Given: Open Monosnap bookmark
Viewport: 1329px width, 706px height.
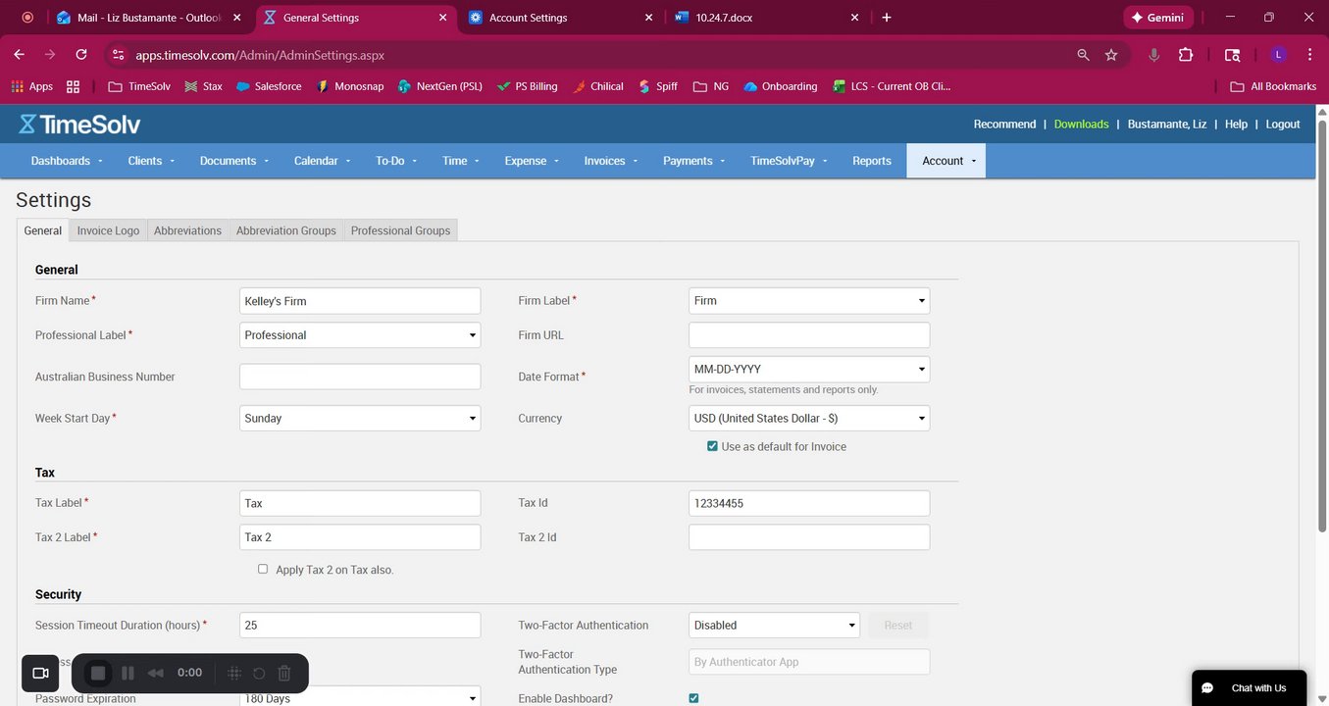Looking at the screenshot, I should point(350,86).
